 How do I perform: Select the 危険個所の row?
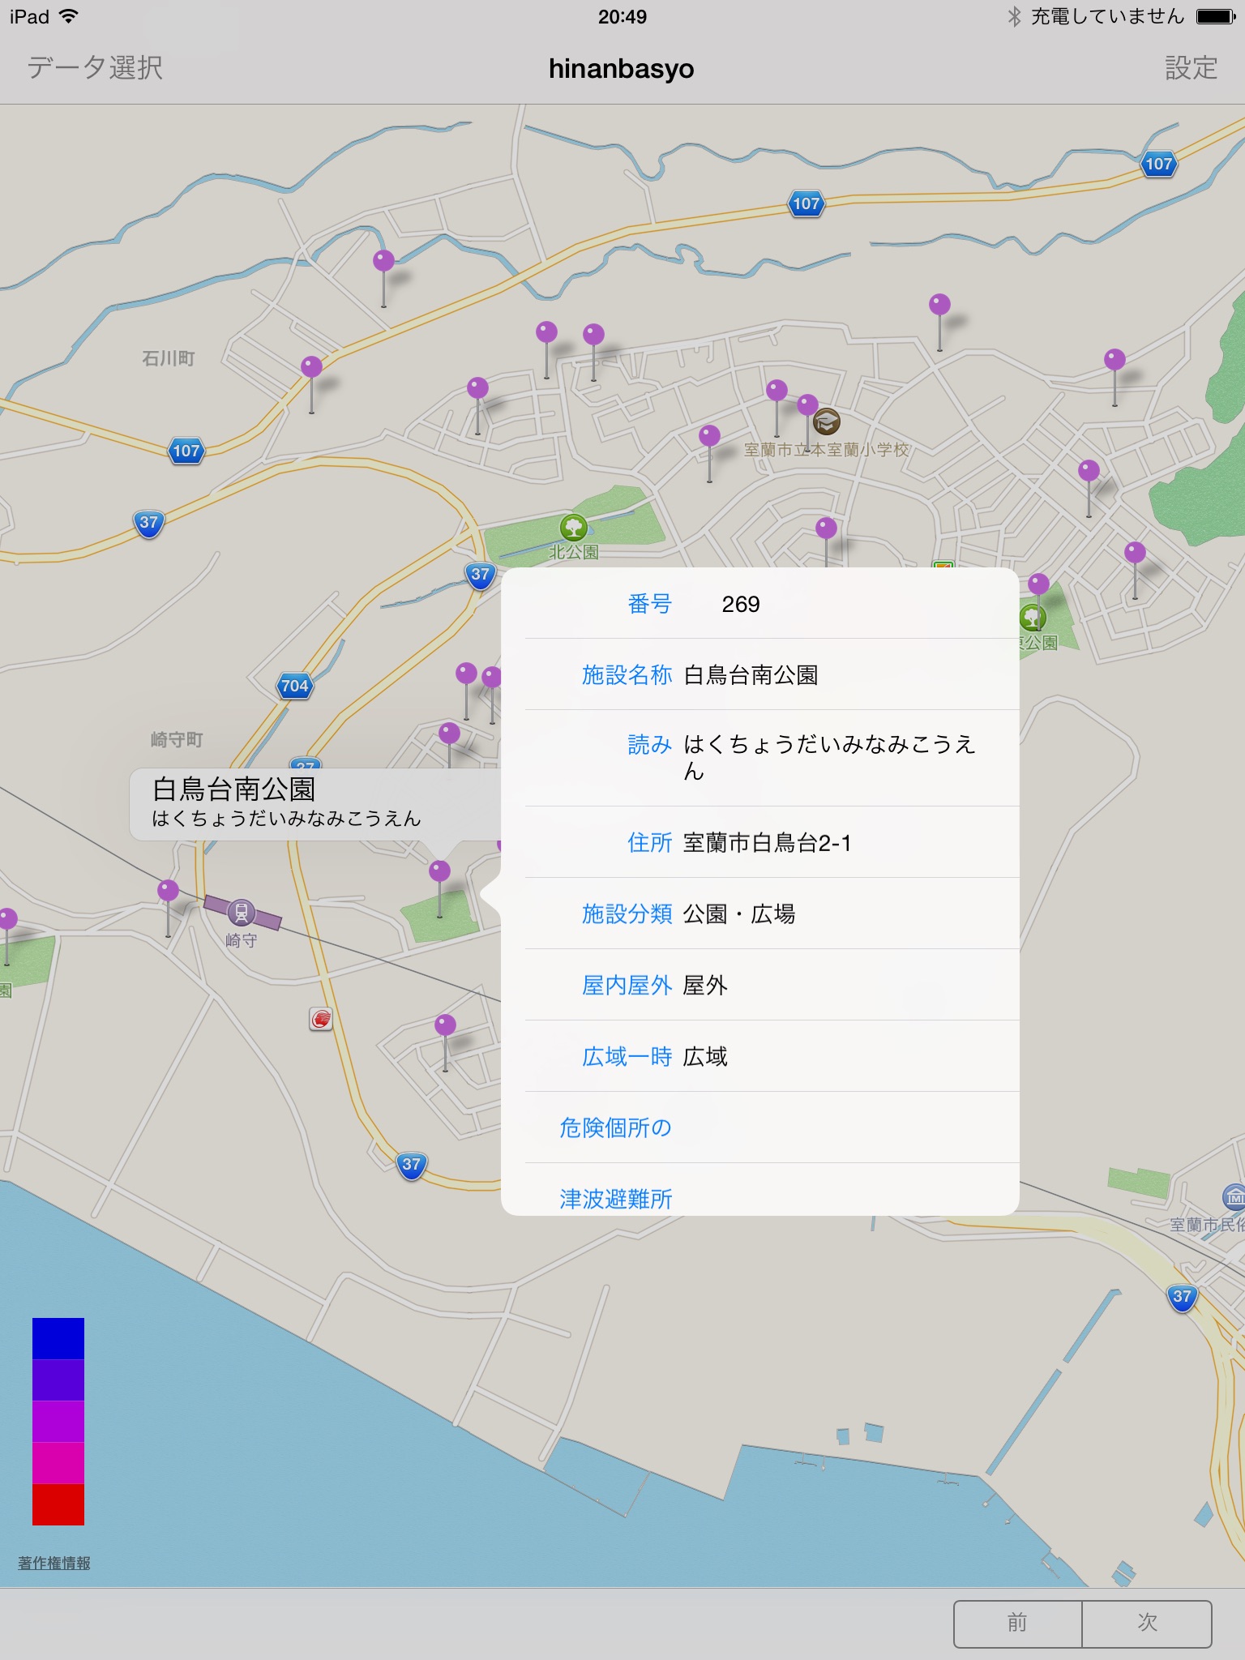(760, 1127)
